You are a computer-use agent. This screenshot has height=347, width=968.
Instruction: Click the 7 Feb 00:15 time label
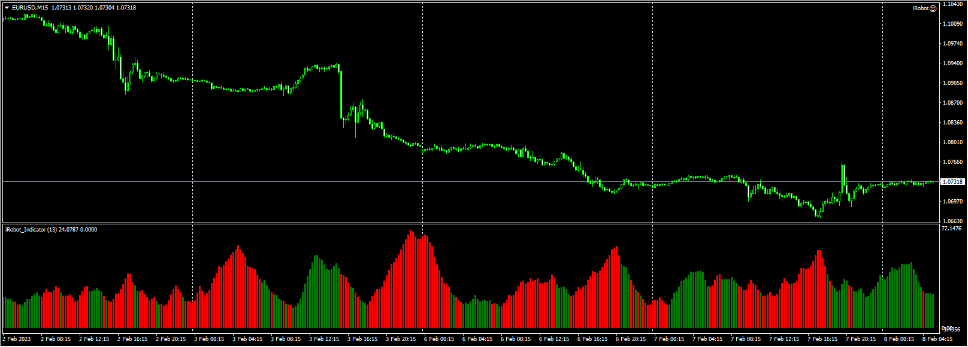coord(669,339)
